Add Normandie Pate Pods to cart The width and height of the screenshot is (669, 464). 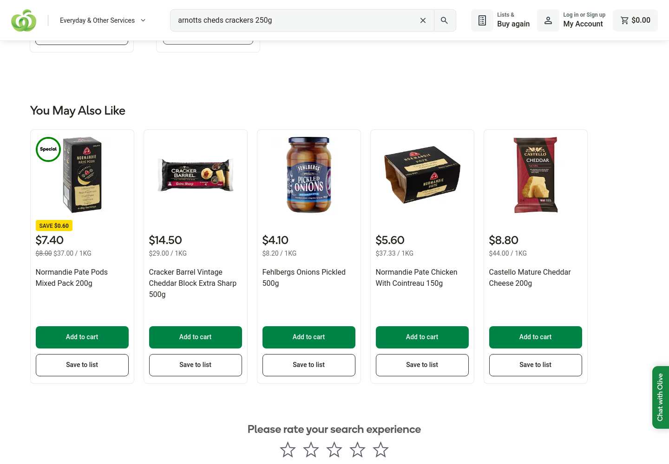click(x=82, y=337)
